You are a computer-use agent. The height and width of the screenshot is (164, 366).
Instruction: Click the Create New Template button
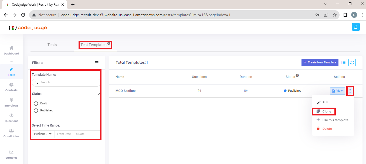tap(320, 62)
